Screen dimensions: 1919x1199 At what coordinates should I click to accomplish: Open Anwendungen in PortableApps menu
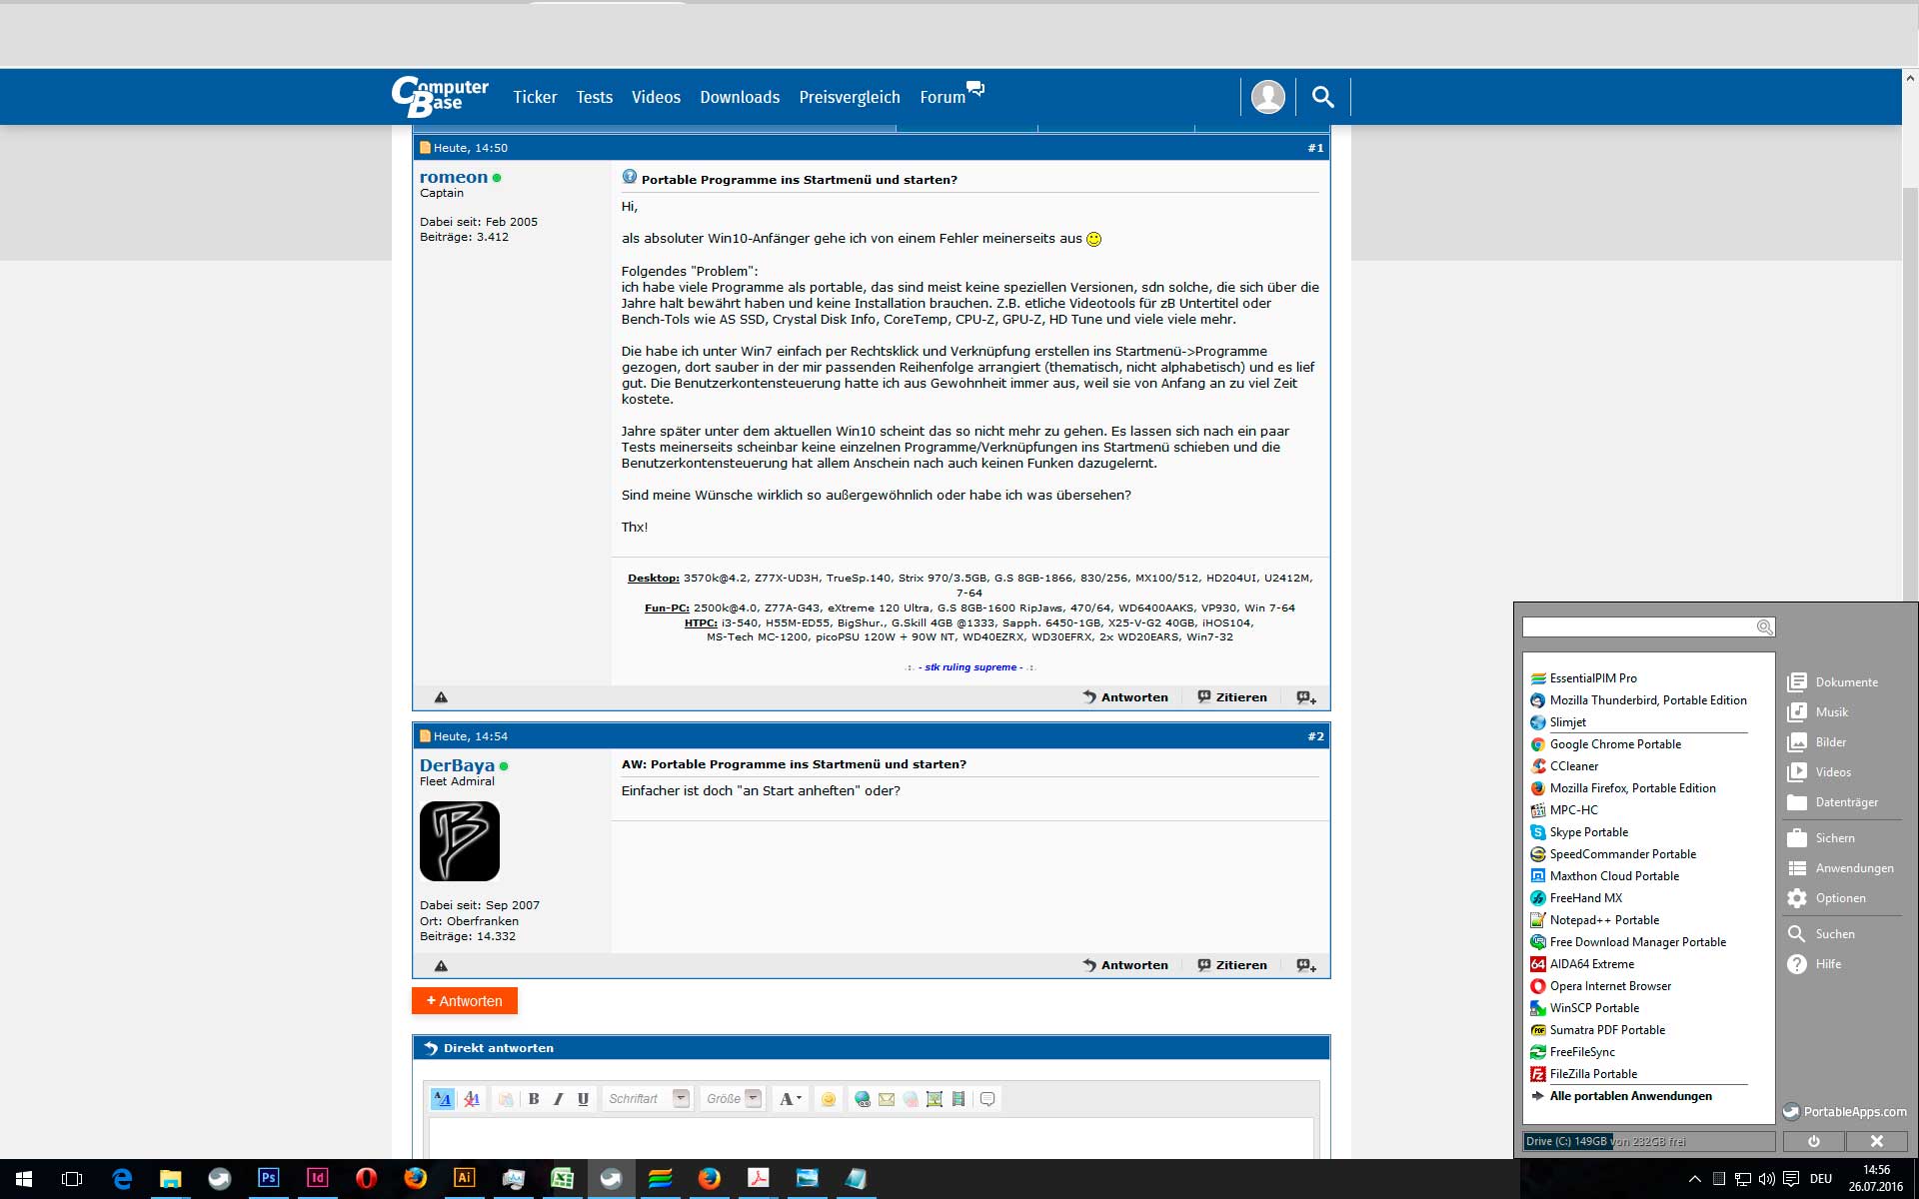[x=1841, y=868]
